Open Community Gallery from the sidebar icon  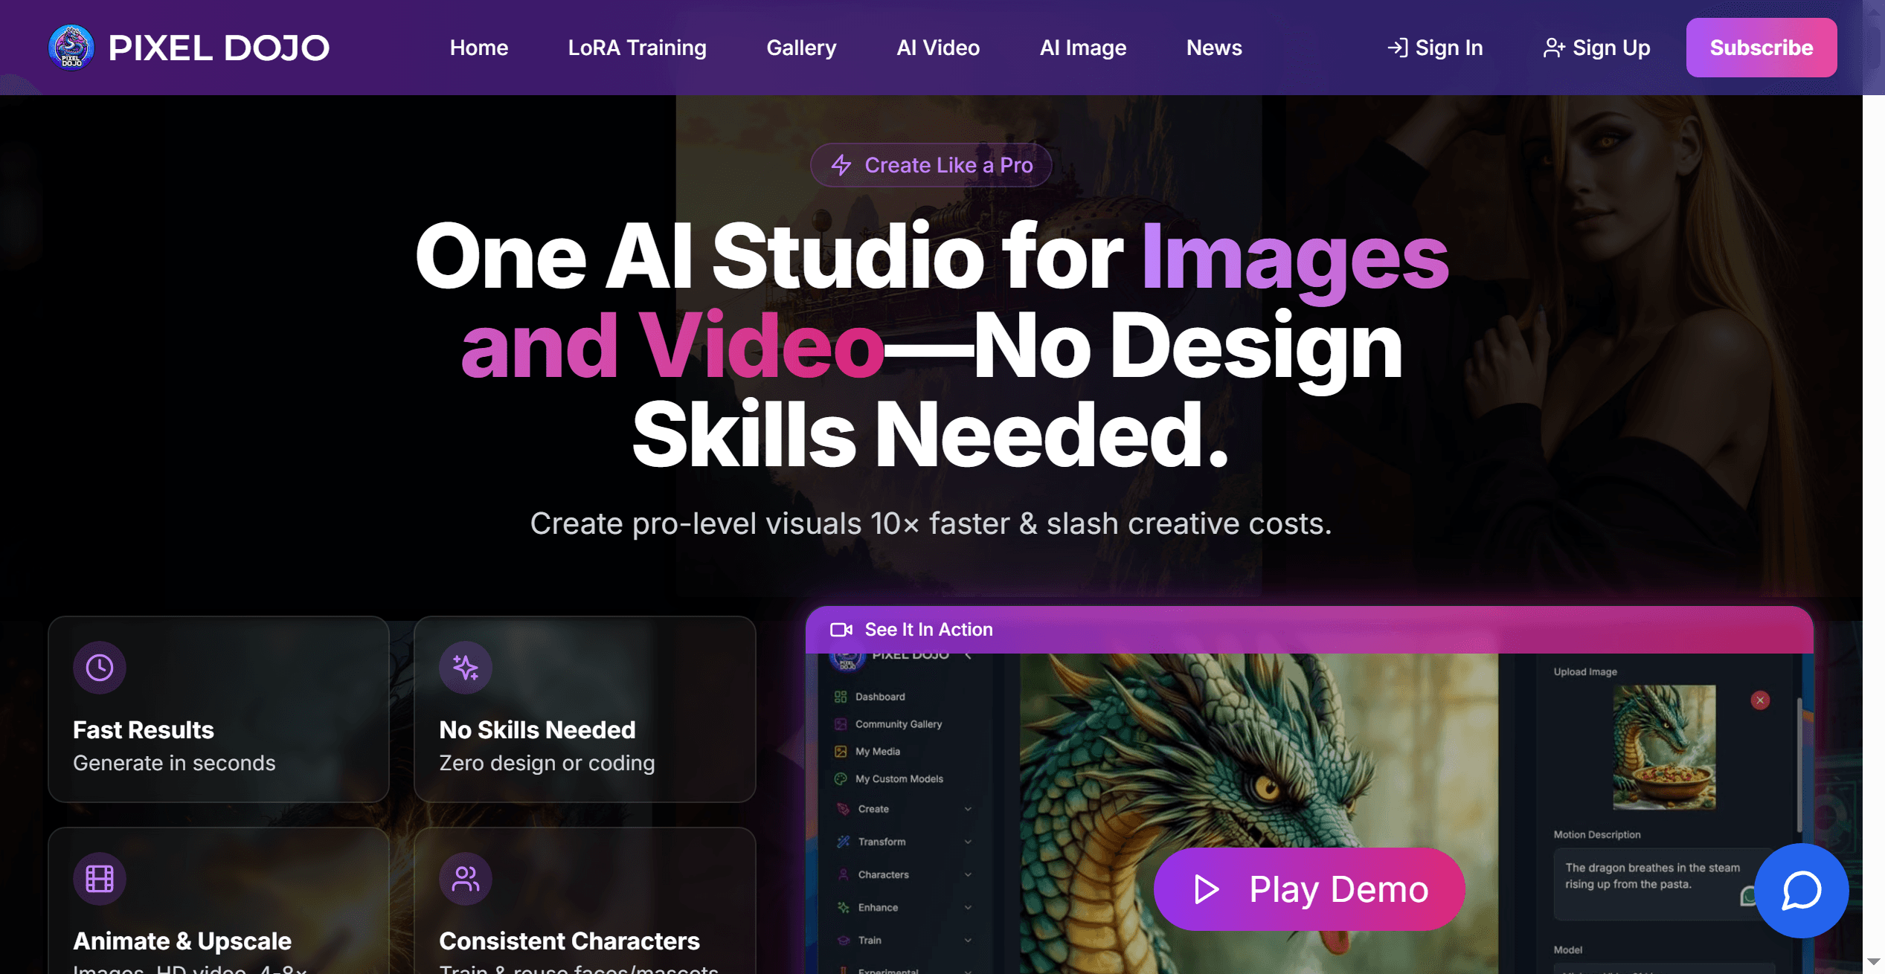click(x=841, y=723)
